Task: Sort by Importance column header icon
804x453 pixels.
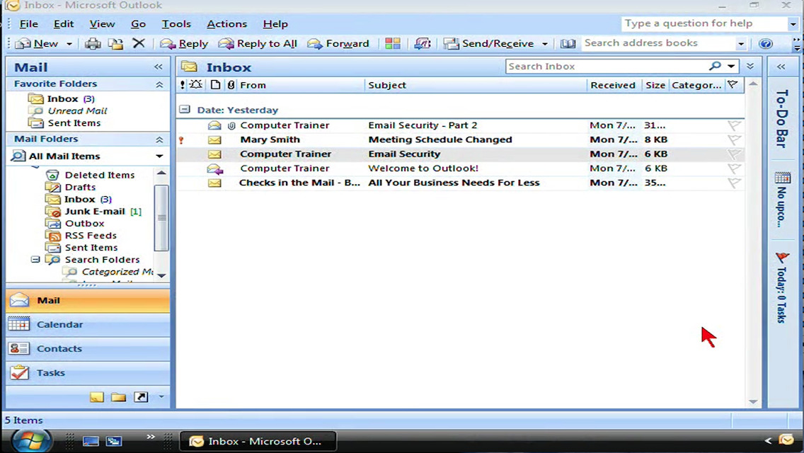Action: click(182, 85)
